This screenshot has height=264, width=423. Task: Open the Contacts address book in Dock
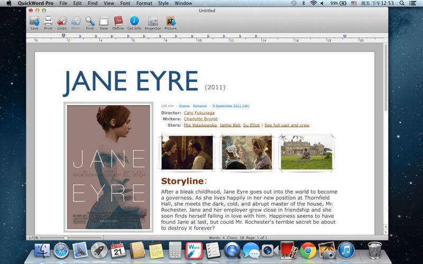137,250
